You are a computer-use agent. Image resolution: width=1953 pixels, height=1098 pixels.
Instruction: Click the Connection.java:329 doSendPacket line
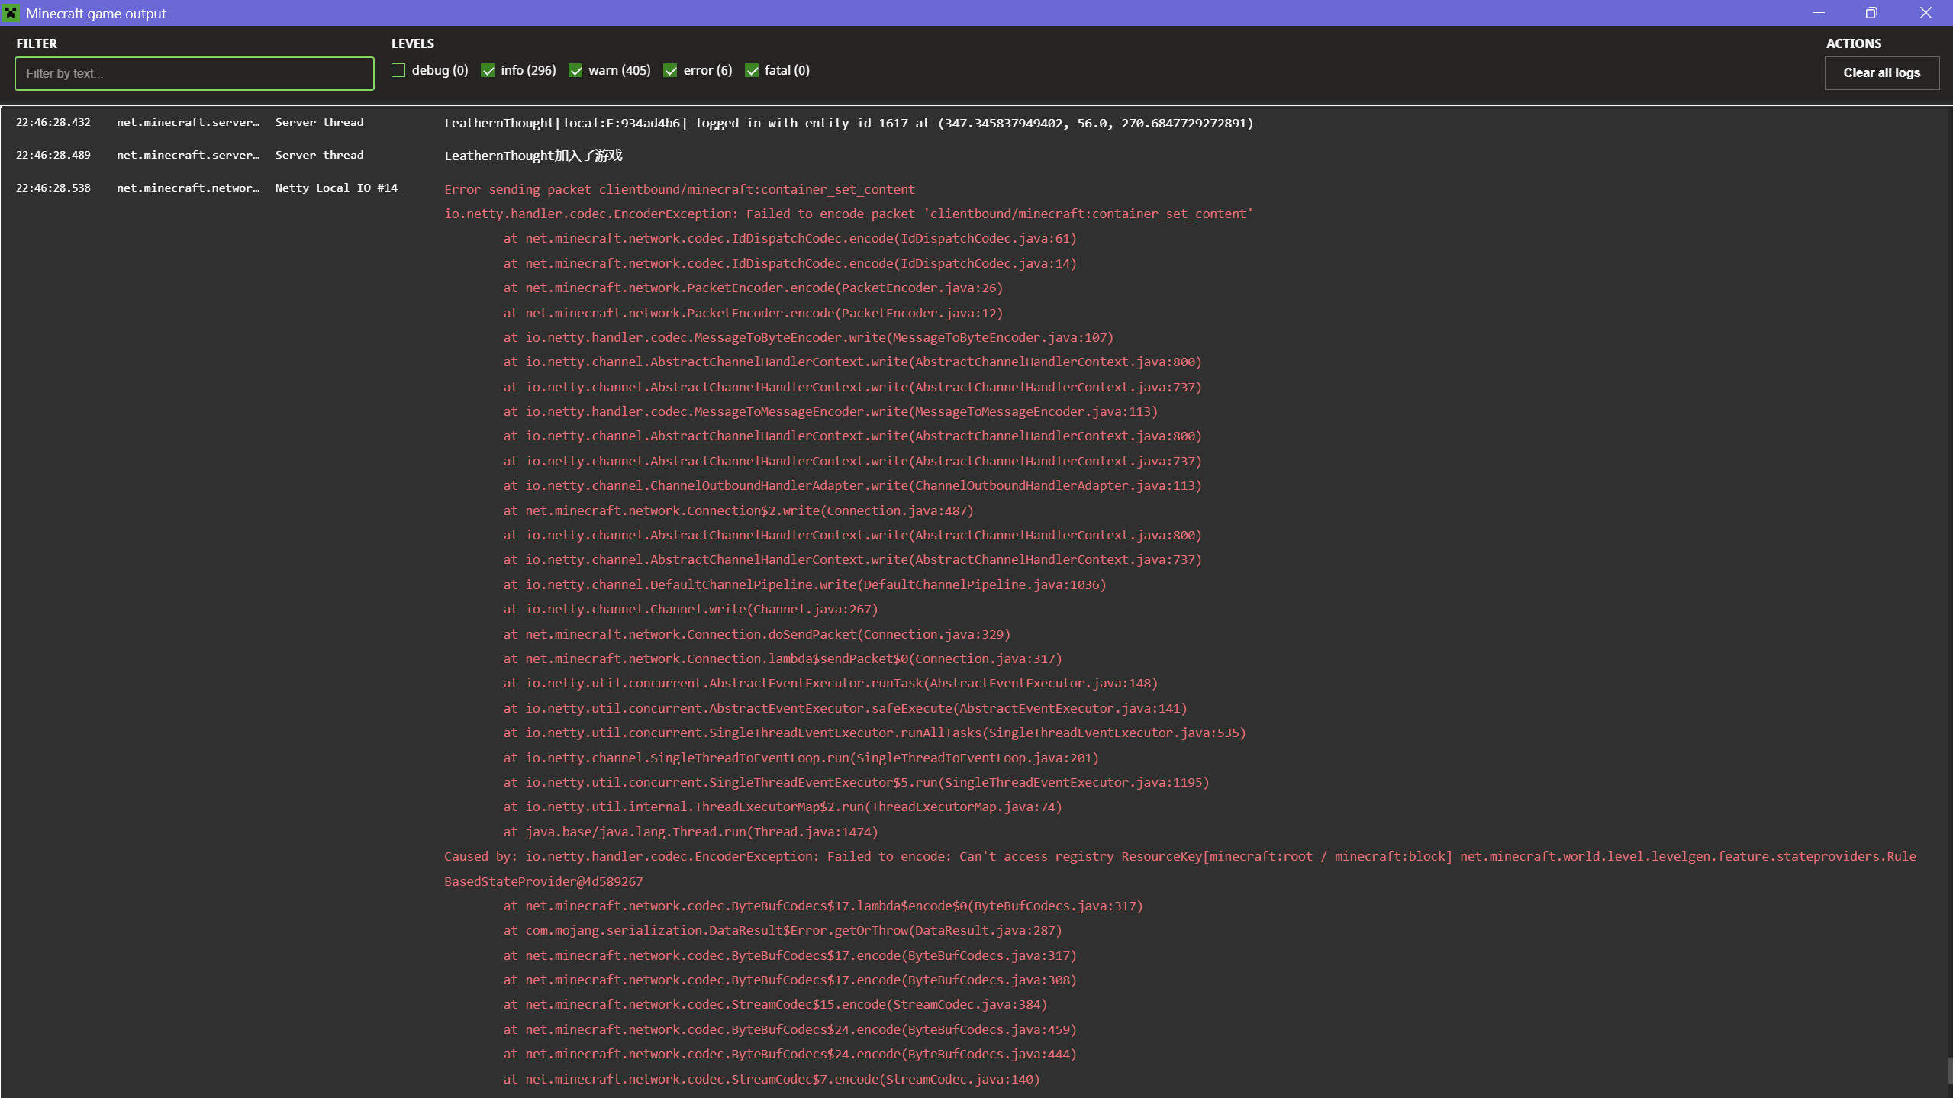click(756, 634)
